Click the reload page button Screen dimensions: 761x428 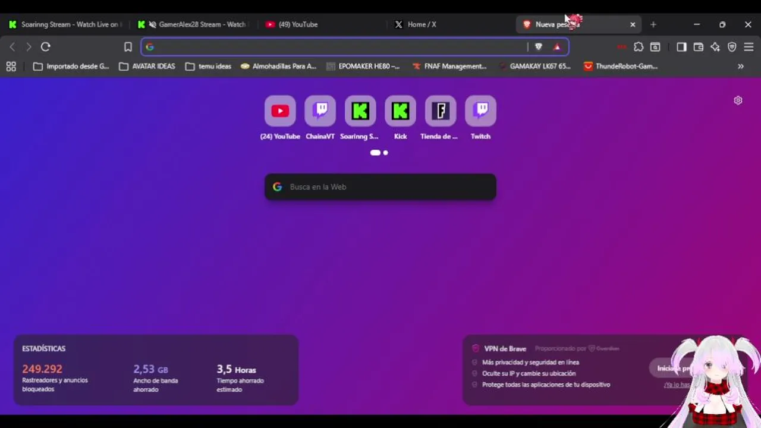pos(46,46)
